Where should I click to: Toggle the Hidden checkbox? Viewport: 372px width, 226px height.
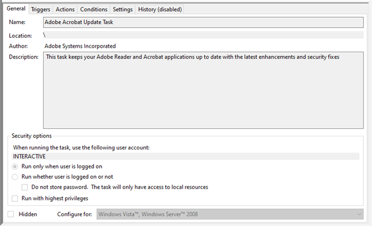(11, 214)
